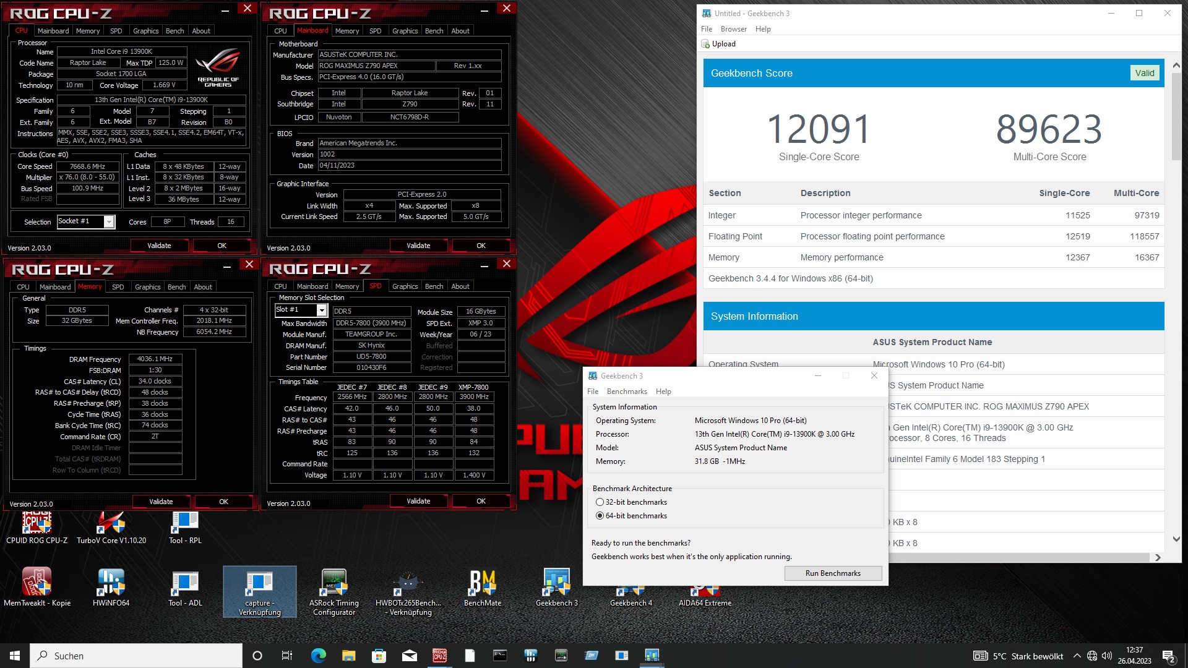
Task: Click OK in the Mainboard tab window
Action: tap(481, 246)
